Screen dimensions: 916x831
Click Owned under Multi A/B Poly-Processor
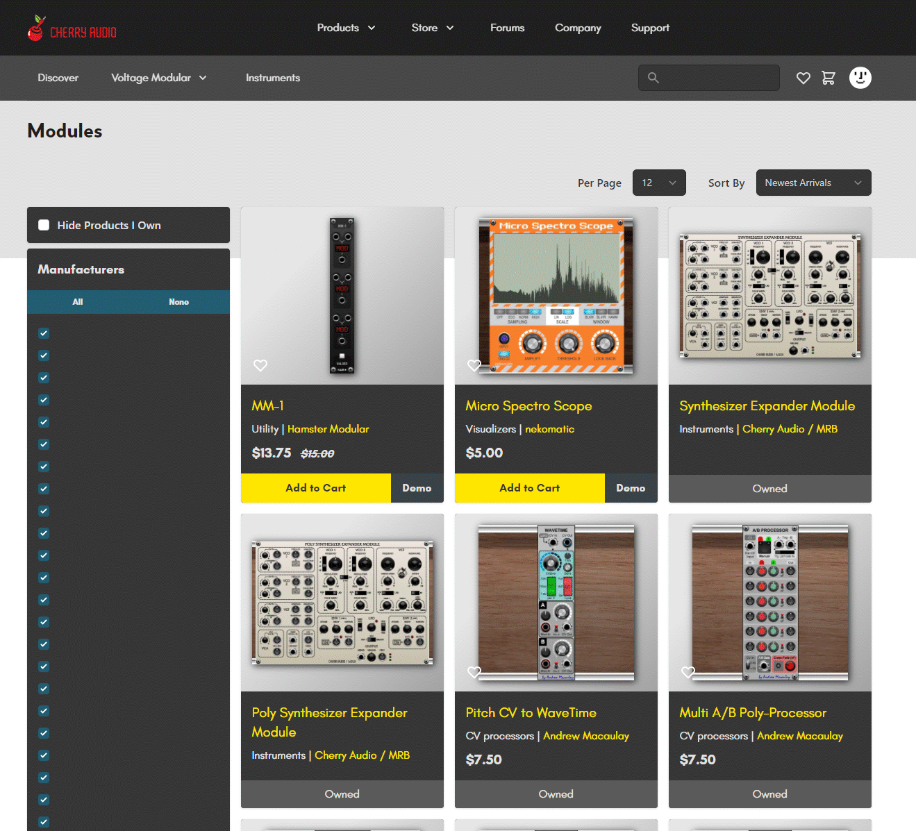click(x=770, y=794)
